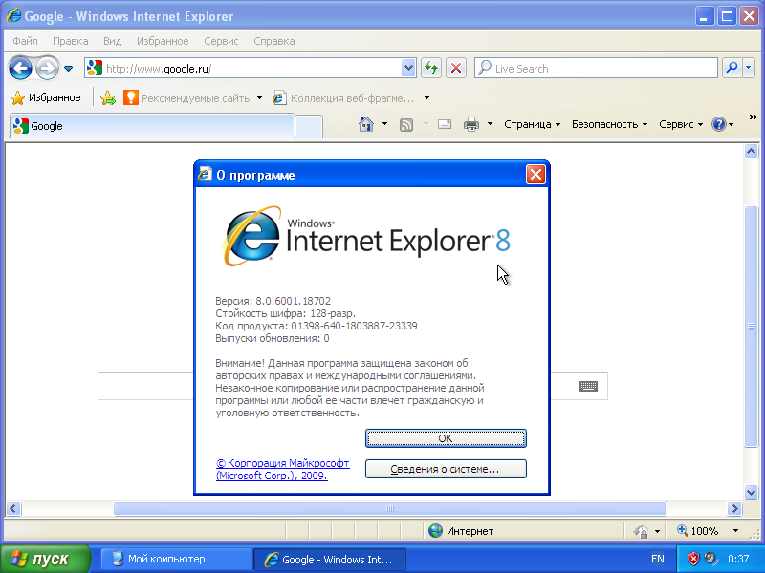
Task: Click the Интернет security zone status
Action: 461,531
